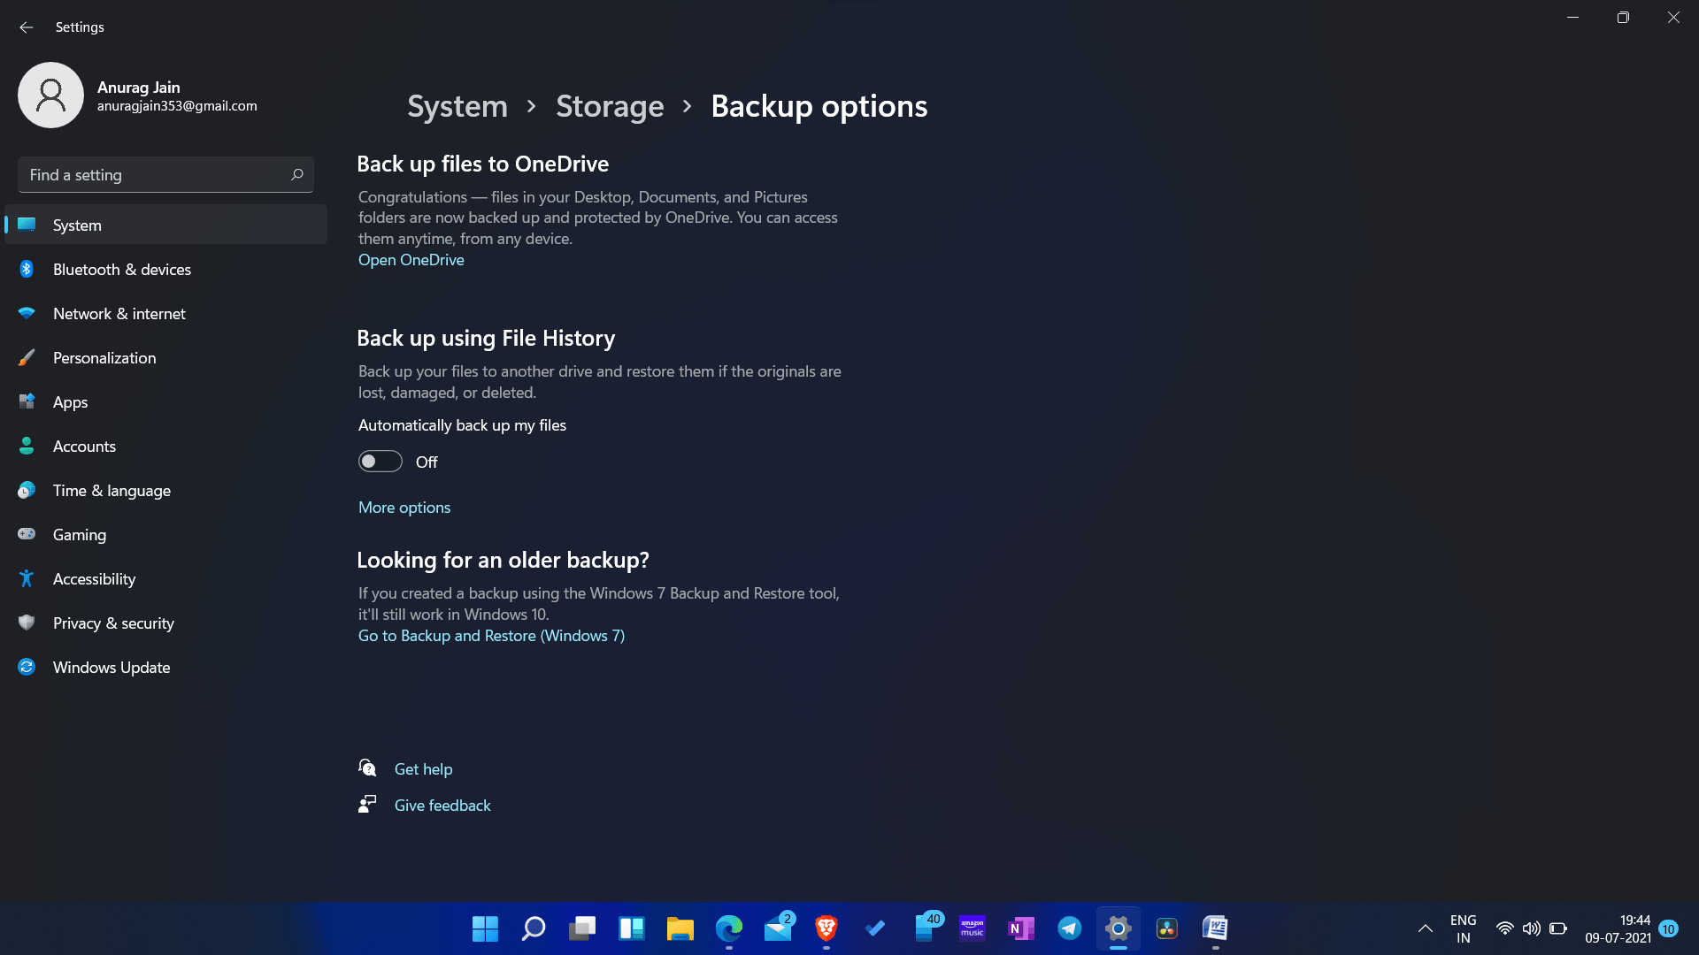Go to Backup and Restore (Windows 7)
This screenshot has height=955, width=1699.
pyautogui.click(x=491, y=636)
